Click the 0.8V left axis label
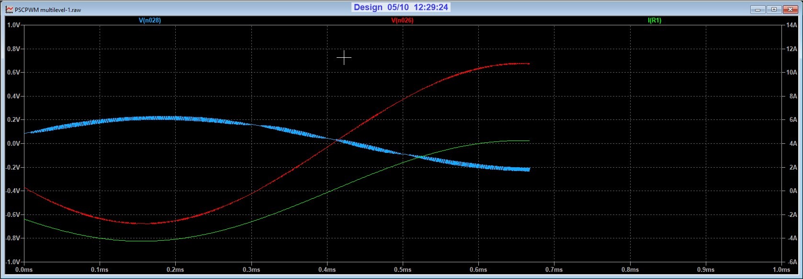Viewport: 803px width, 279px height. [13, 49]
